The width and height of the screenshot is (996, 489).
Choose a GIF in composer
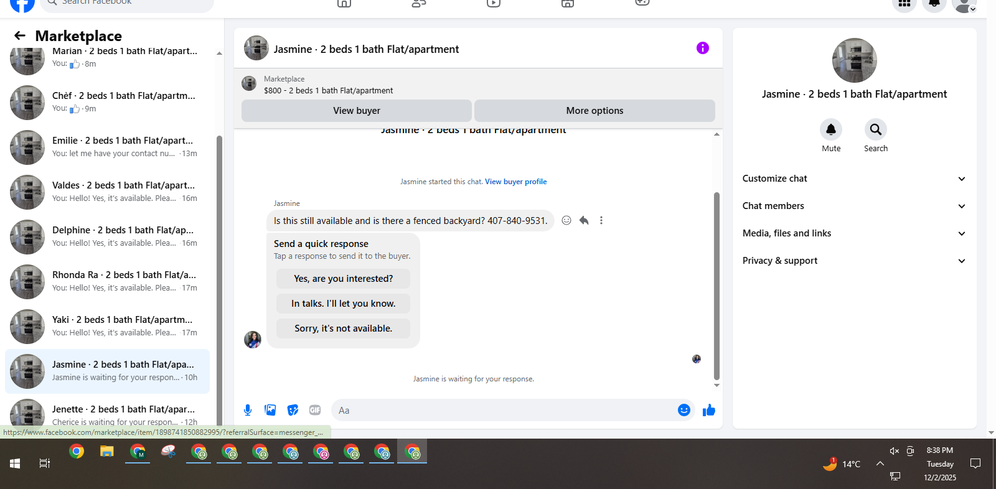(x=315, y=410)
